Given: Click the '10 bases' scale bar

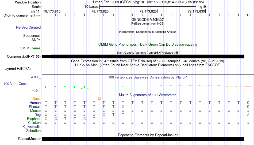Looking at the screenshot, I should click(148, 7).
